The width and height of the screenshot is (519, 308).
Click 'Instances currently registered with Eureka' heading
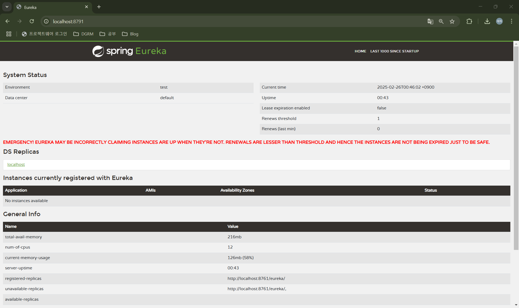[68, 178]
